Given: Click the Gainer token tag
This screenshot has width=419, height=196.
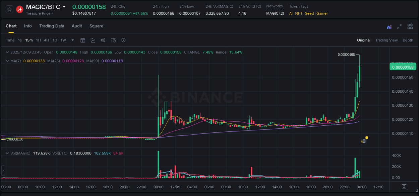Looking at the screenshot, I should pos(322,13).
